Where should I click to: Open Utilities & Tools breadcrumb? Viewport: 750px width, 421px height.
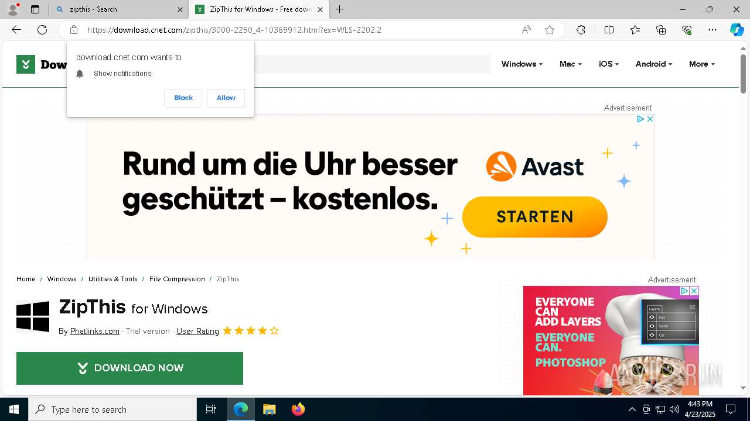[x=113, y=279]
